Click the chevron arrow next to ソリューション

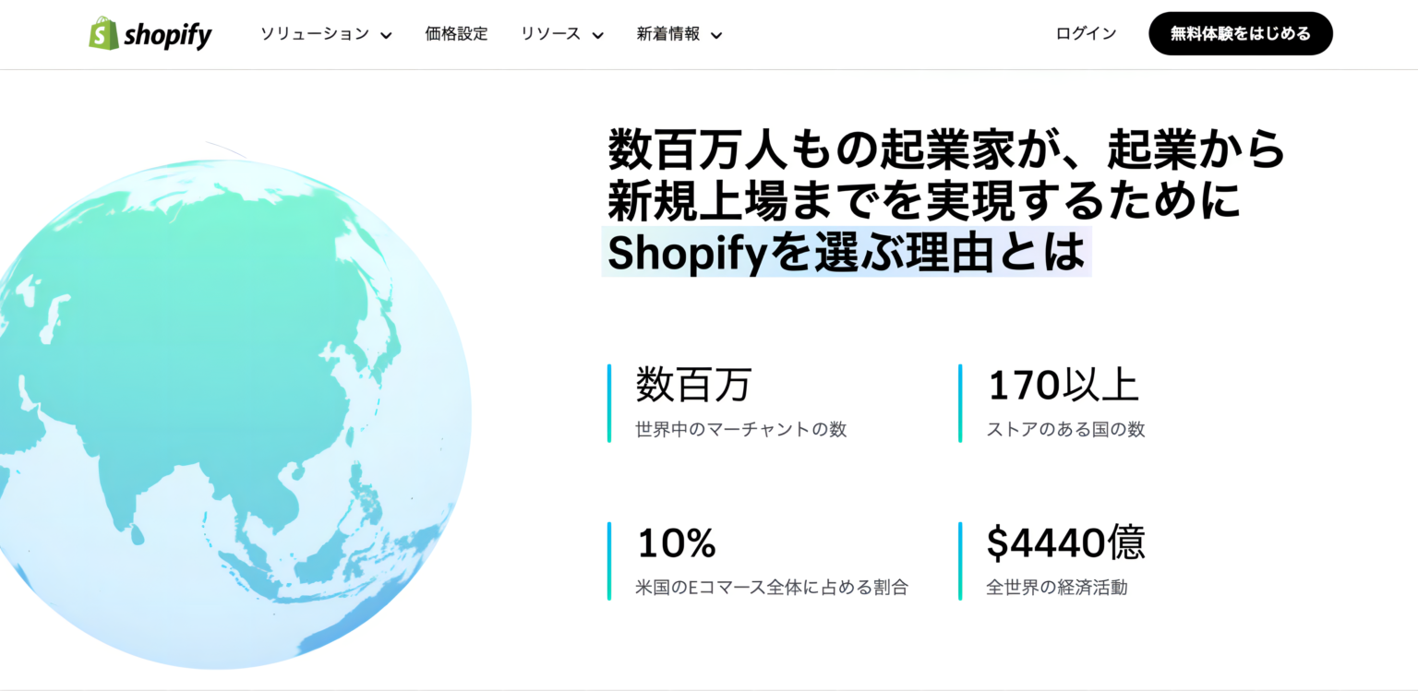coord(385,35)
